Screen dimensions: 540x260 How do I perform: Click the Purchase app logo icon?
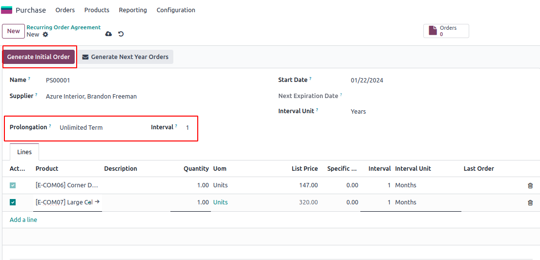(x=7, y=10)
